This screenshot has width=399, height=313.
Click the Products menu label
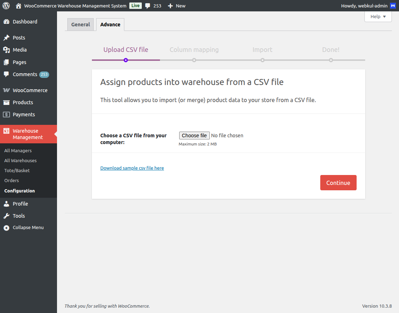tap(23, 102)
